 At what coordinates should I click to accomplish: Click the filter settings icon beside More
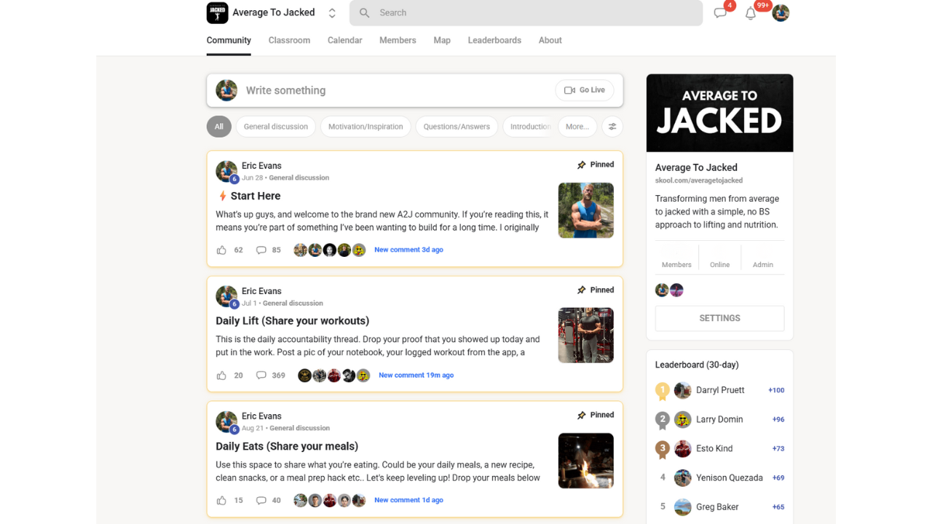coord(612,127)
